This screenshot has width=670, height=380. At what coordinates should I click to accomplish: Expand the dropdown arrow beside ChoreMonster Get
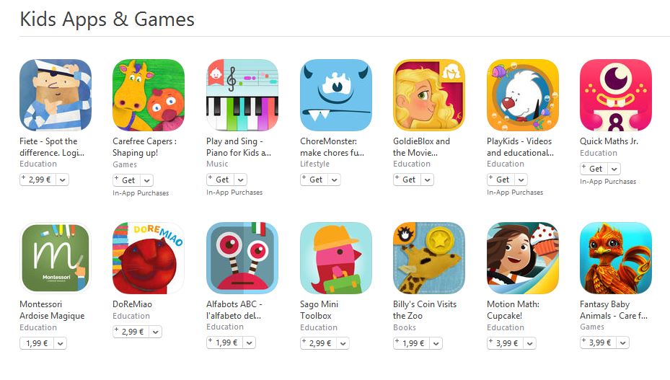pos(334,180)
